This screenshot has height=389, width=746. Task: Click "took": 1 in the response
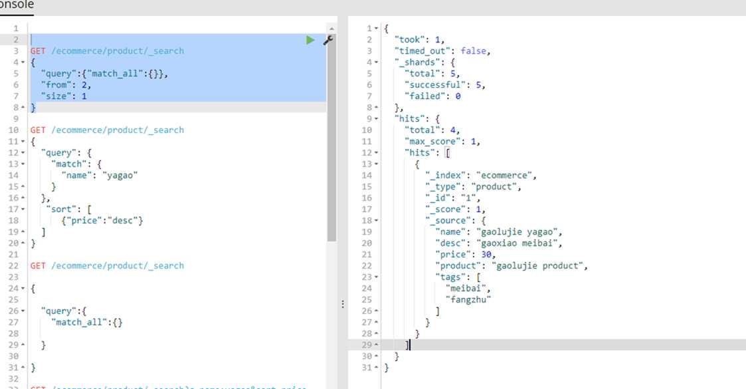click(x=419, y=40)
